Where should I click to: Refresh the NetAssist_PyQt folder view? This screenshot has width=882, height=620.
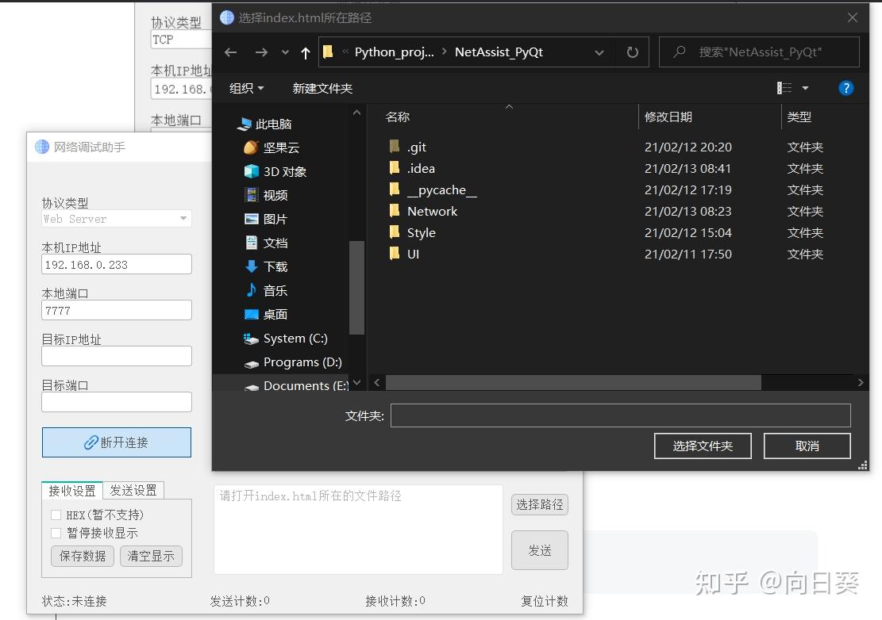631,52
